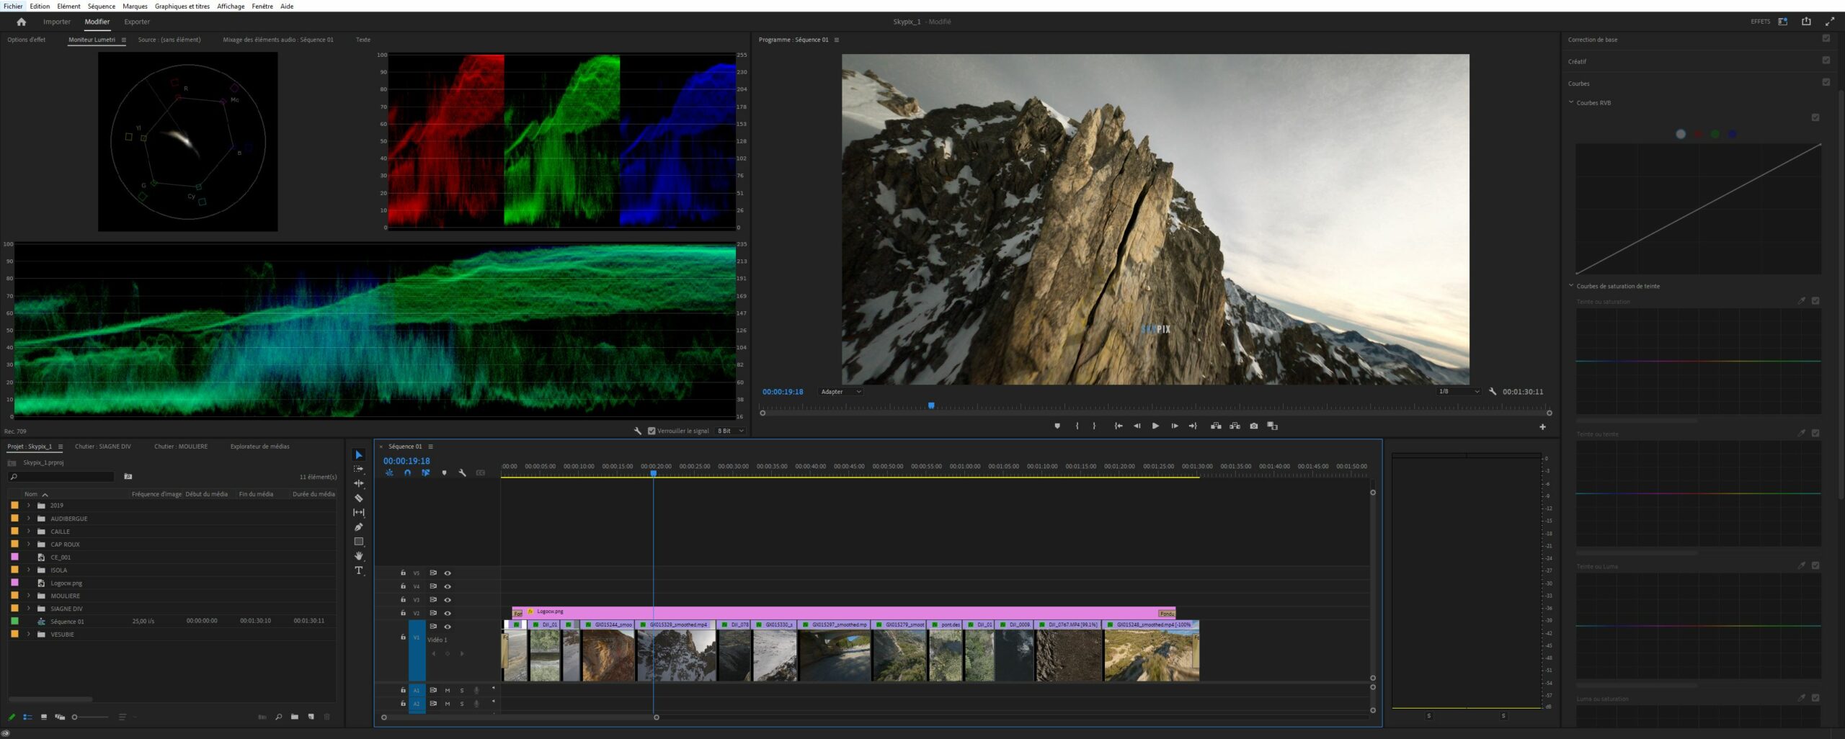Expand the 2019 bin

coord(29,506)
